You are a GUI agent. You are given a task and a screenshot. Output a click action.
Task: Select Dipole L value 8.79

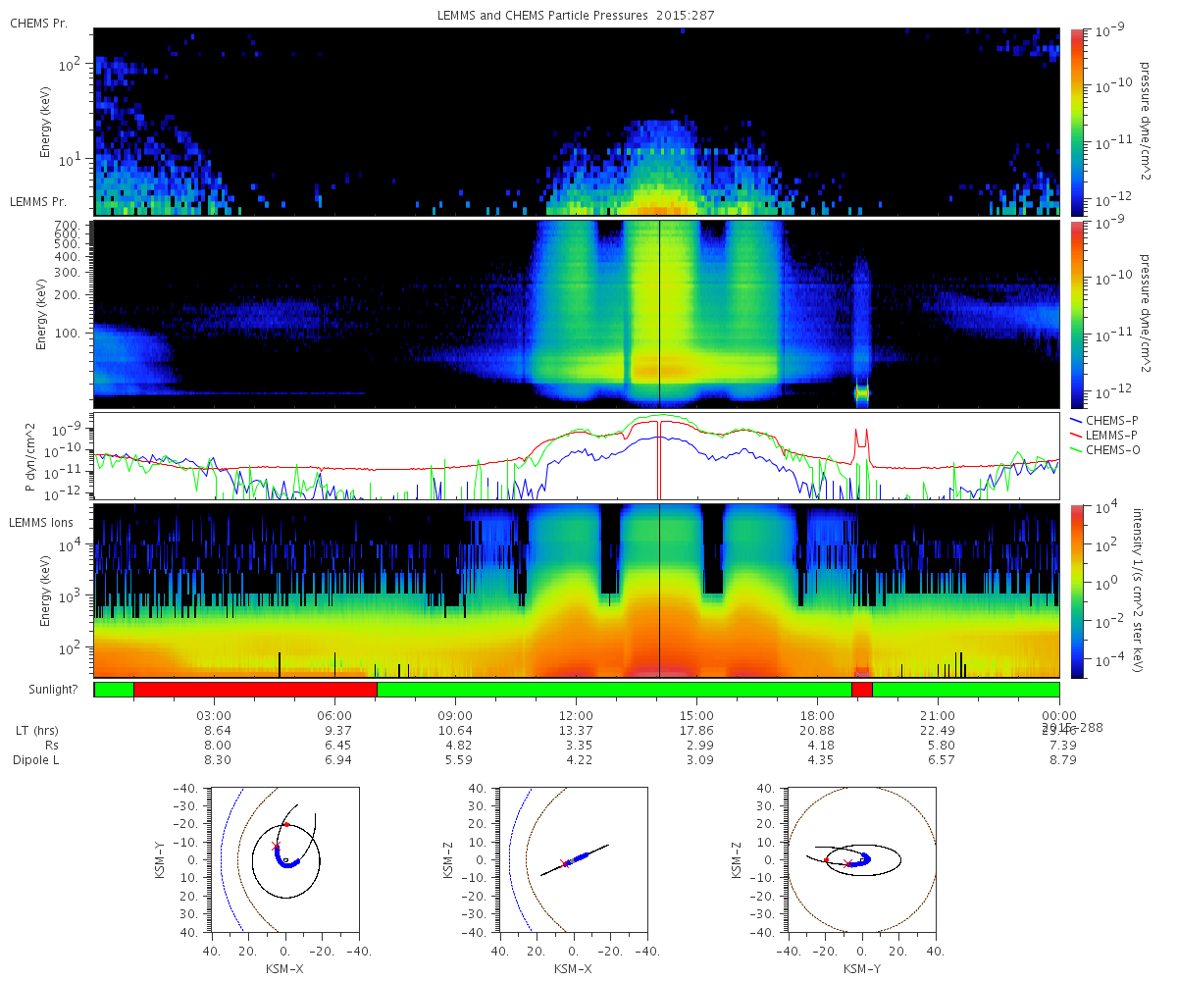[1063, 759]
